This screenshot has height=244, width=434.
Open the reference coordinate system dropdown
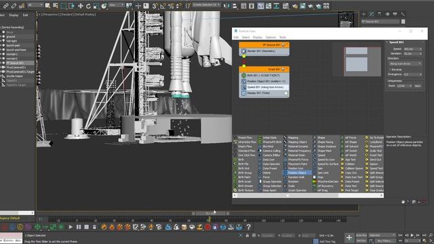[116, 5]
